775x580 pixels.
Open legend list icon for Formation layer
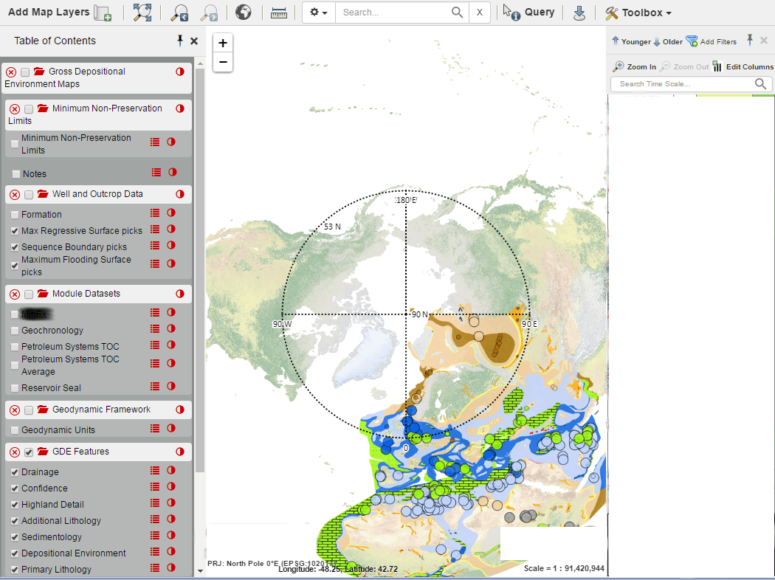click(x=155, y=213)
